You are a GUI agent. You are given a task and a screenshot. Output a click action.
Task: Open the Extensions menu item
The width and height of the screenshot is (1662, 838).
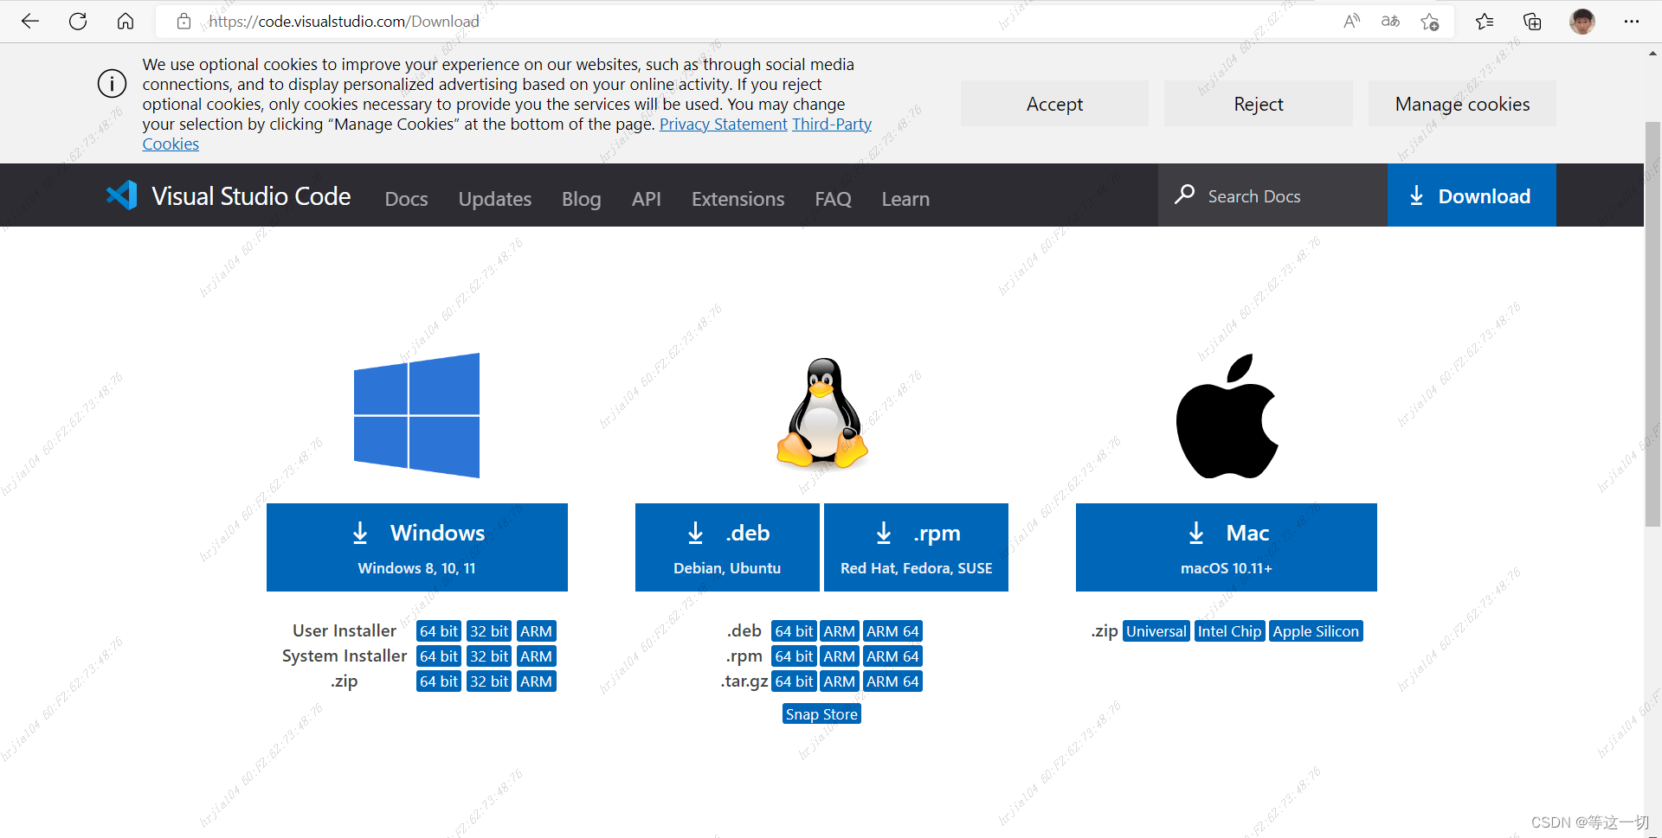tap(738, 199)
